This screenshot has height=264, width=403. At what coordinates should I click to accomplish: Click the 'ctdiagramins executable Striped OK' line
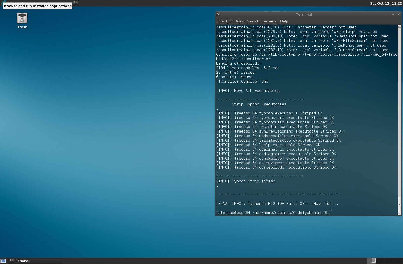(276, 154)
